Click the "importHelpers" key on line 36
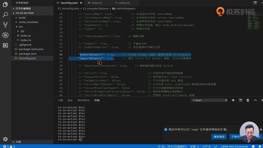This screenshot has height=148, width=263. [x=91, y=58]
